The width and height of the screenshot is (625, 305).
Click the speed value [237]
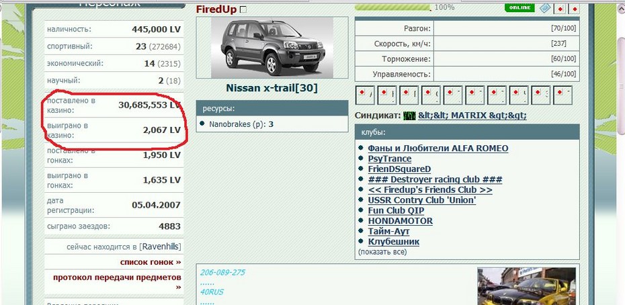point(558,44)
